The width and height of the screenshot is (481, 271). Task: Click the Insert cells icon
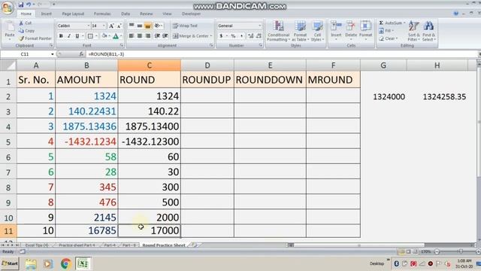(336, 26)
